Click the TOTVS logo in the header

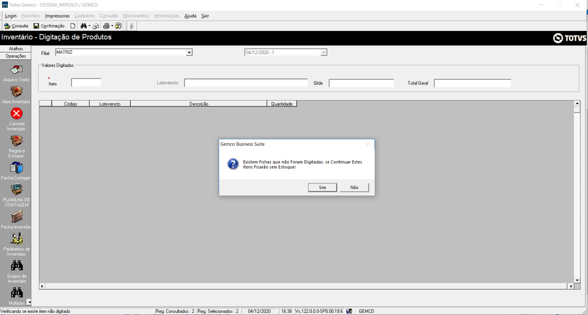point(569,38)
